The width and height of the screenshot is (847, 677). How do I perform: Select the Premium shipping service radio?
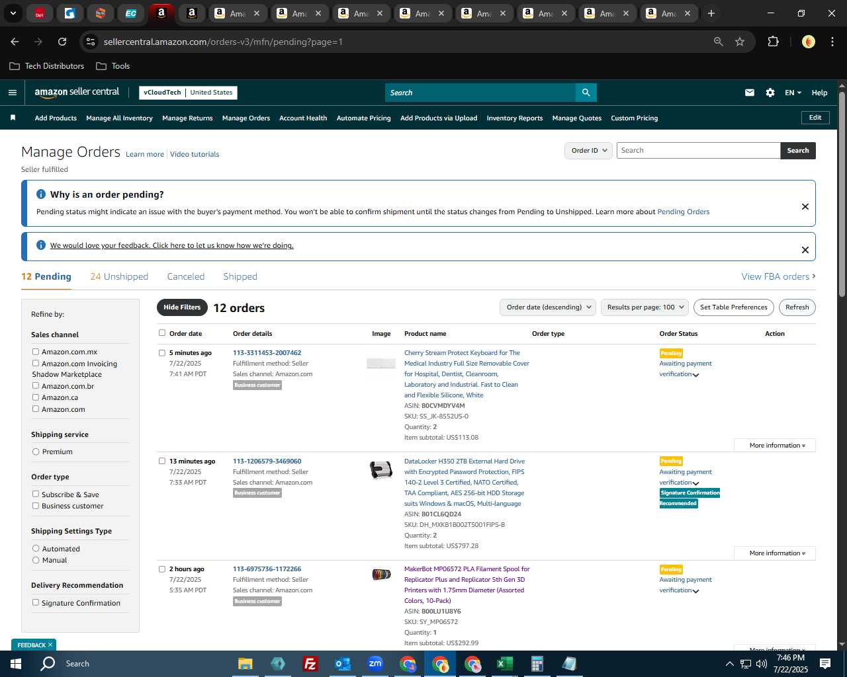36,452
